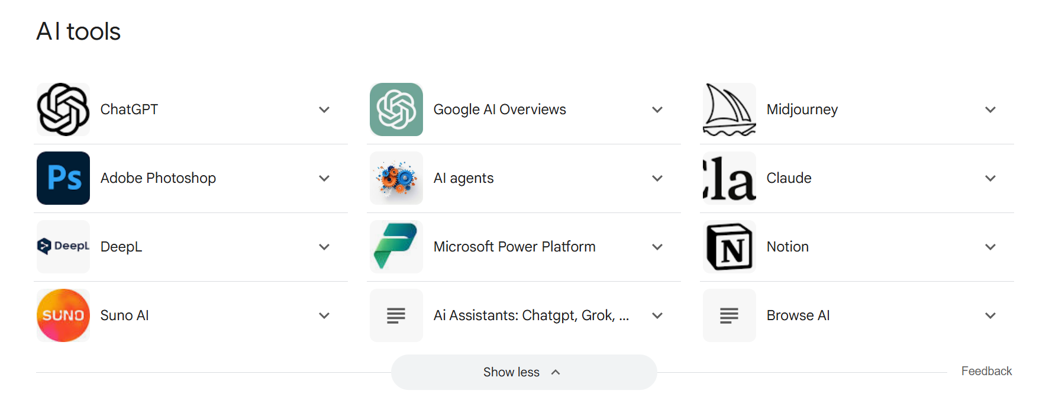
Task: Click the DeepL logo icon
Action: (63, 247)
